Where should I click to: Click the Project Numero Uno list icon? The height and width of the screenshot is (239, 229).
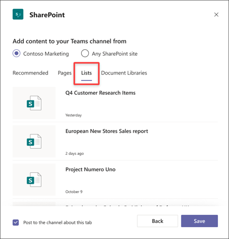(x=34, y=179)
